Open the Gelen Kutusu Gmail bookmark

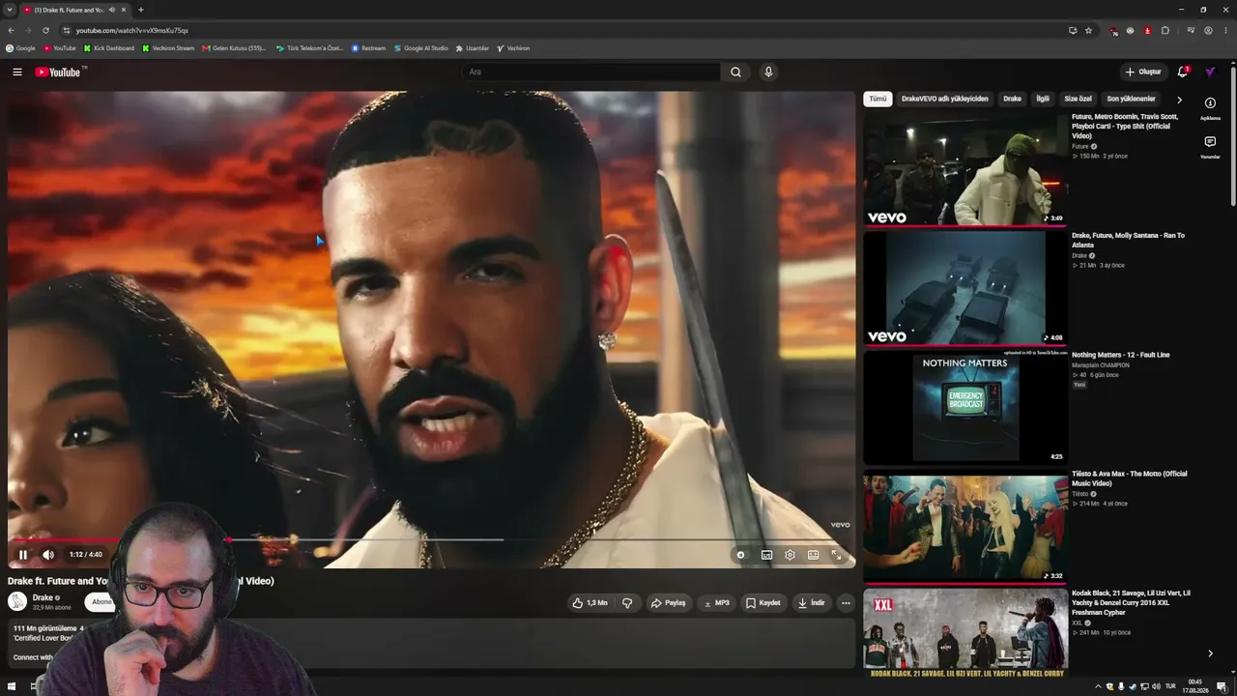coord(234,47)
